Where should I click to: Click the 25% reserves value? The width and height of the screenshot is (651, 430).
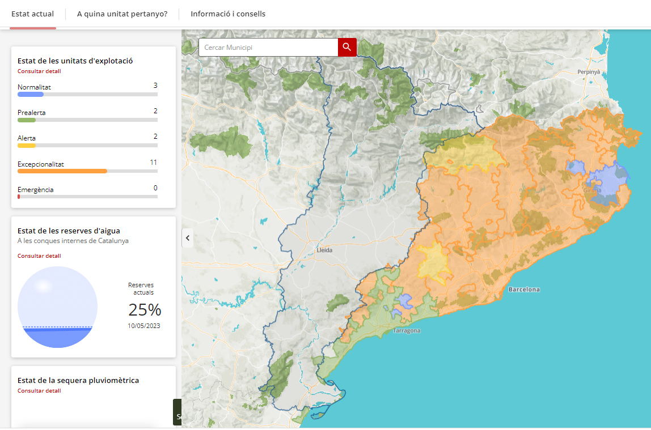[x=143, y=310]
